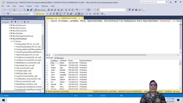Close the Object Explorer panel
Viewport: 183px width, 103px height.
[x=42, y=18]
